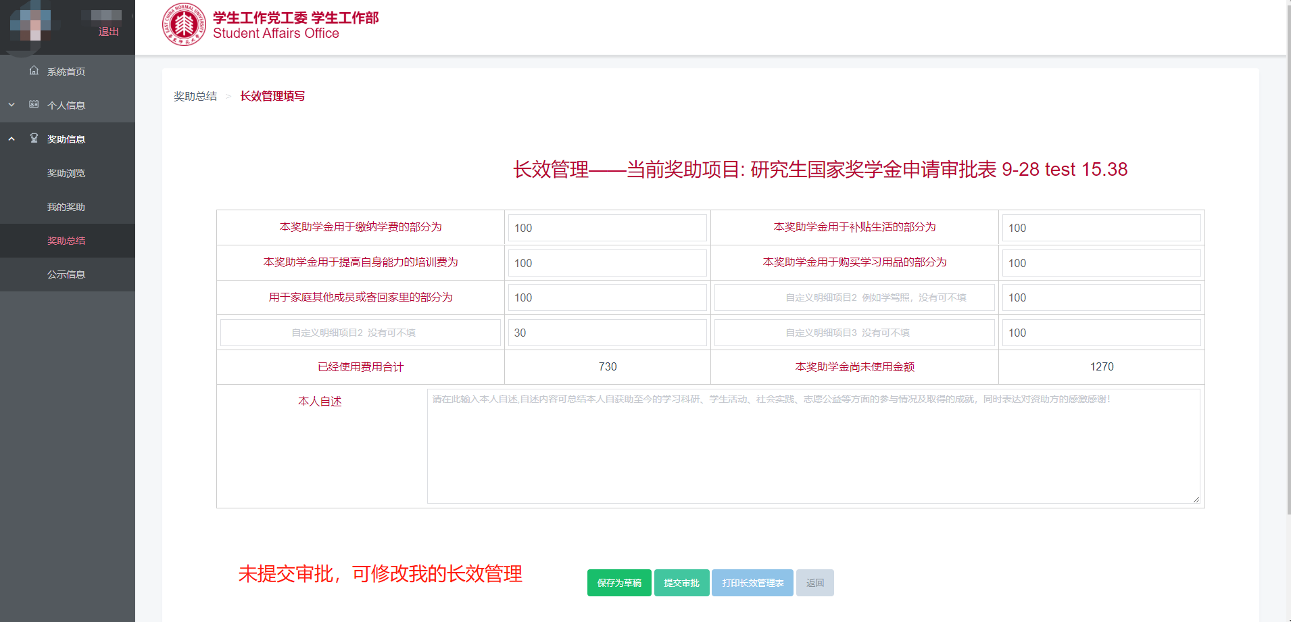Screen dimensions: 1291x622
Task: Open the 奖助浏览 sidebar item
Action: [66, 173]
